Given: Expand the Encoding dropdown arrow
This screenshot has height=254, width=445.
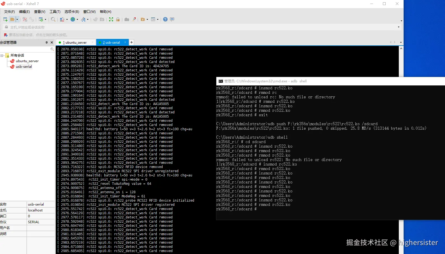Looking at the screenshot, I should click(x=78, y=20).
